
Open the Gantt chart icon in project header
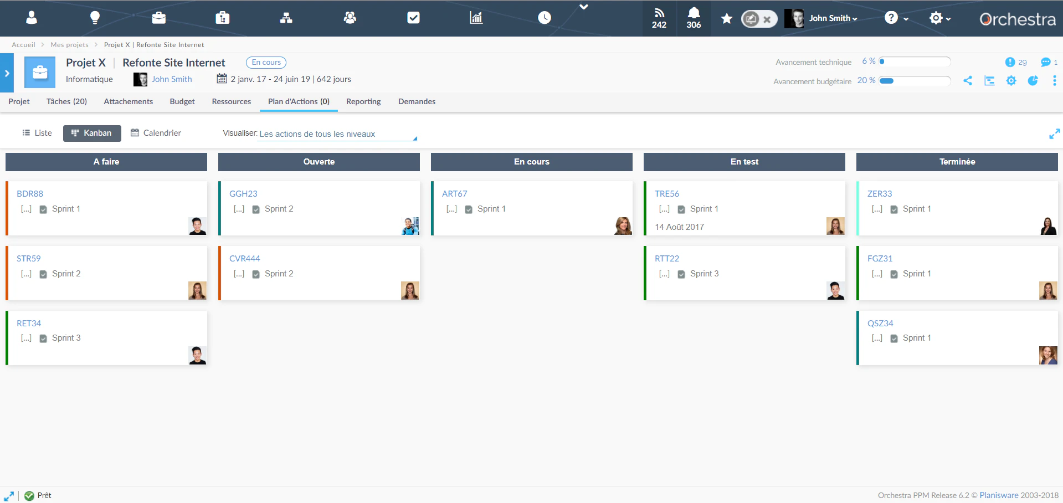(989, 81)
